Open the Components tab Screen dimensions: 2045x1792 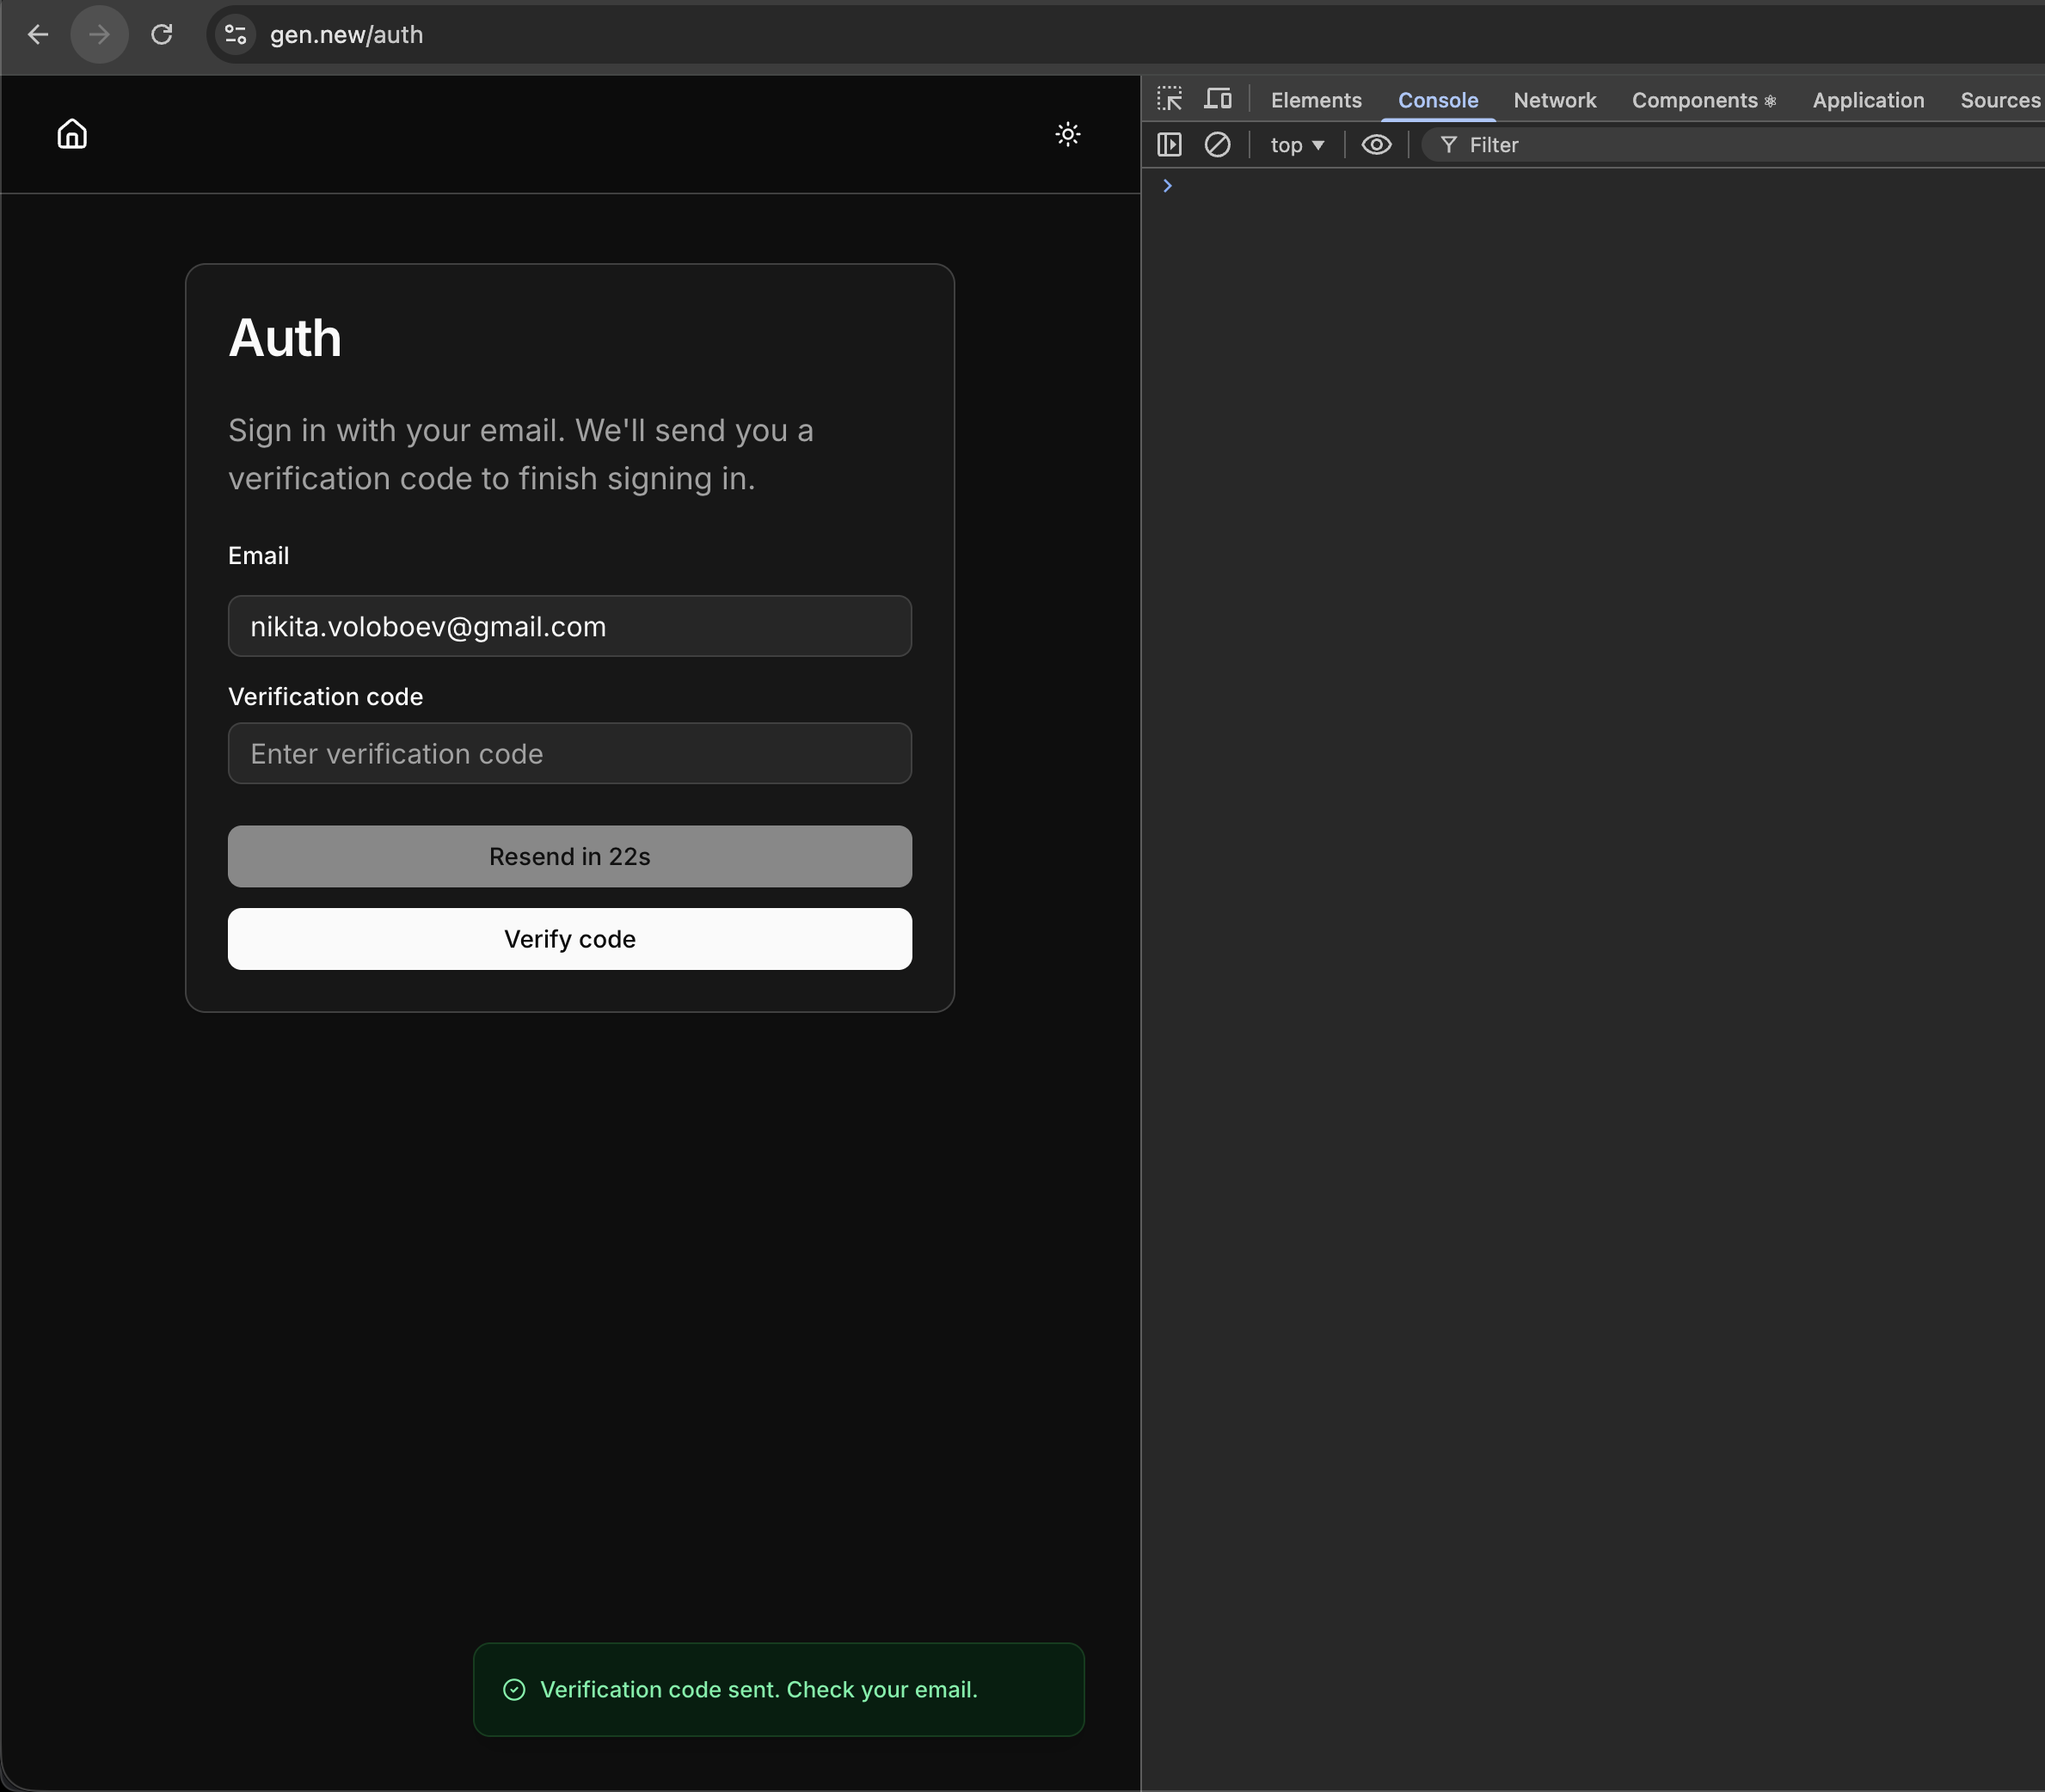tap(1704, 100)
